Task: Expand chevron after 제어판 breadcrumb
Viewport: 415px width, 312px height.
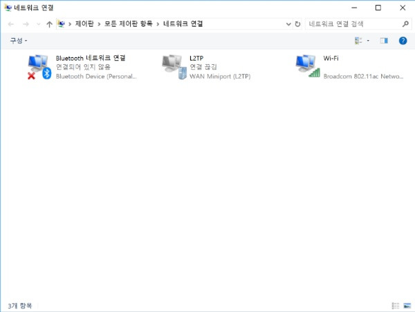Action: [x=99, y=24]
